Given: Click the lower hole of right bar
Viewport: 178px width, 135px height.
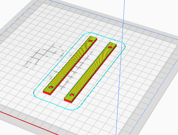Looking at the screenshot, I should pyautogui.click(x=72, y=94).
